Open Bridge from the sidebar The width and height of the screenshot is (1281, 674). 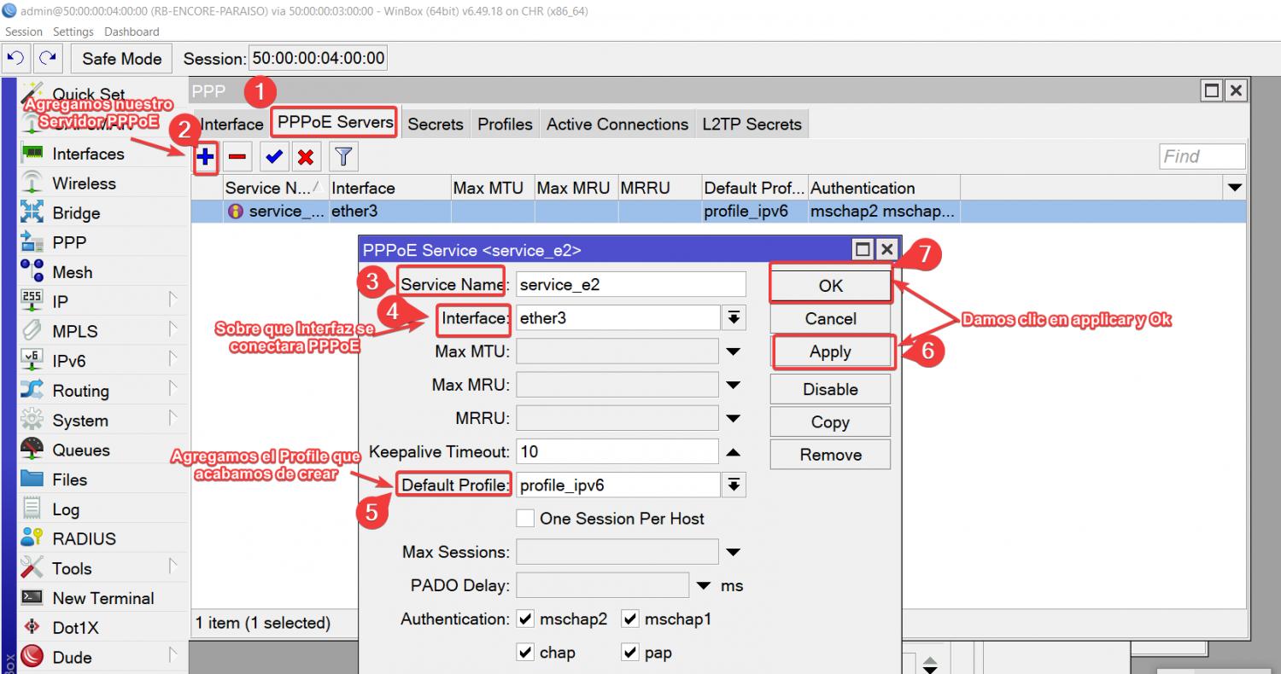coord(76,213)
